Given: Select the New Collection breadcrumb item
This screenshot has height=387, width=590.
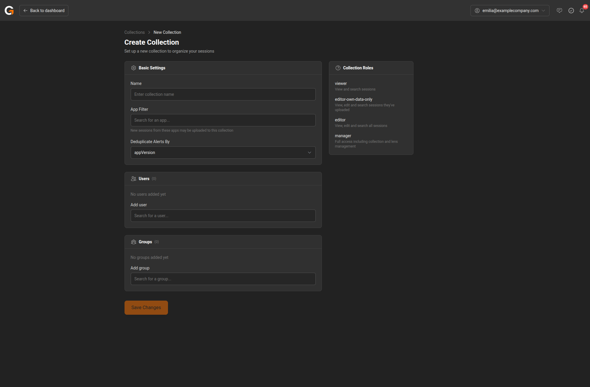Looking at the screenshot, I should (167, 32).
